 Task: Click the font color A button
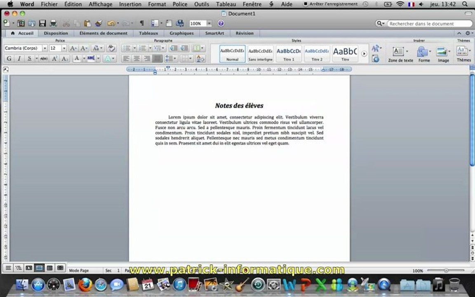[77, 59]
